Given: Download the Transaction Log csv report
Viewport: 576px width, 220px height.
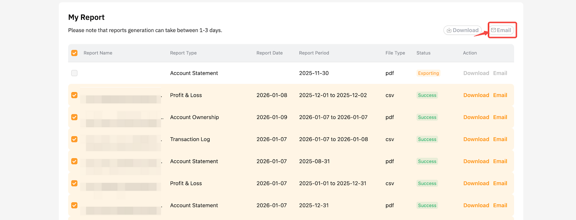Looking at the screenshot, I should click(476, 139).
